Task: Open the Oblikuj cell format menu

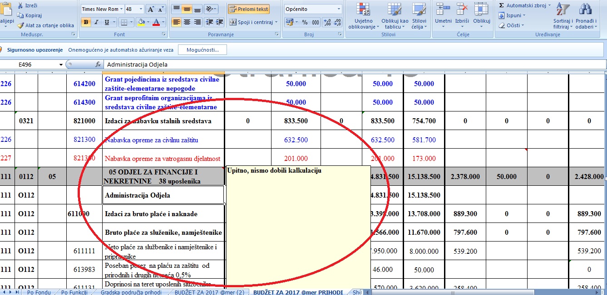Action: 482,16
